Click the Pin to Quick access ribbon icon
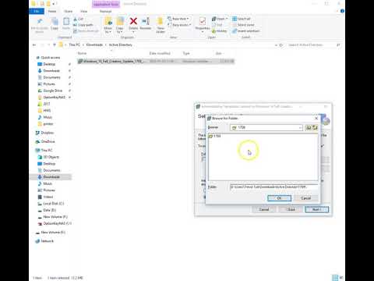 tap(40, 22)
